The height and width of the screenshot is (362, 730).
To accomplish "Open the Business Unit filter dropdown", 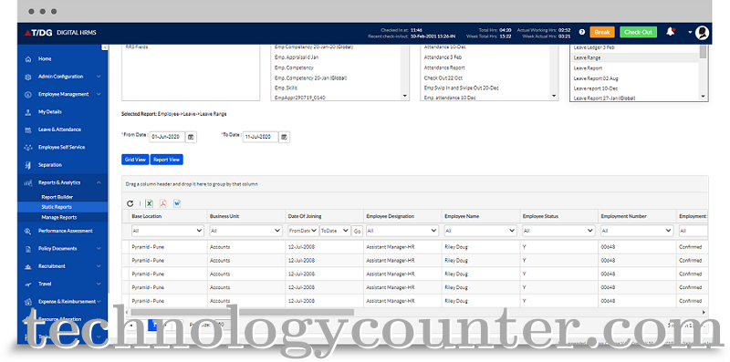I will tap(245, 231).
